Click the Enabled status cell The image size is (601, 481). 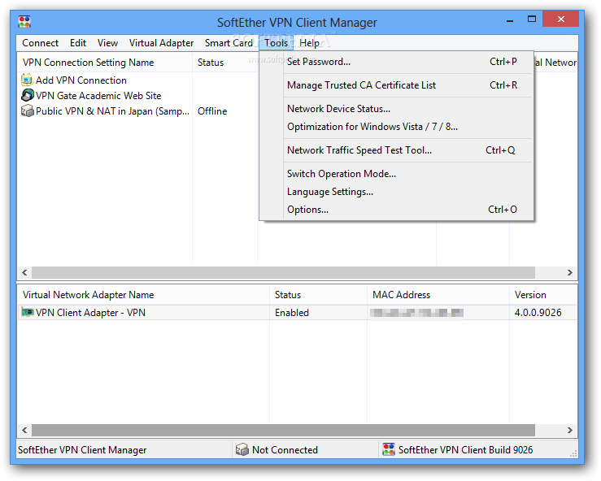point(292,313)
